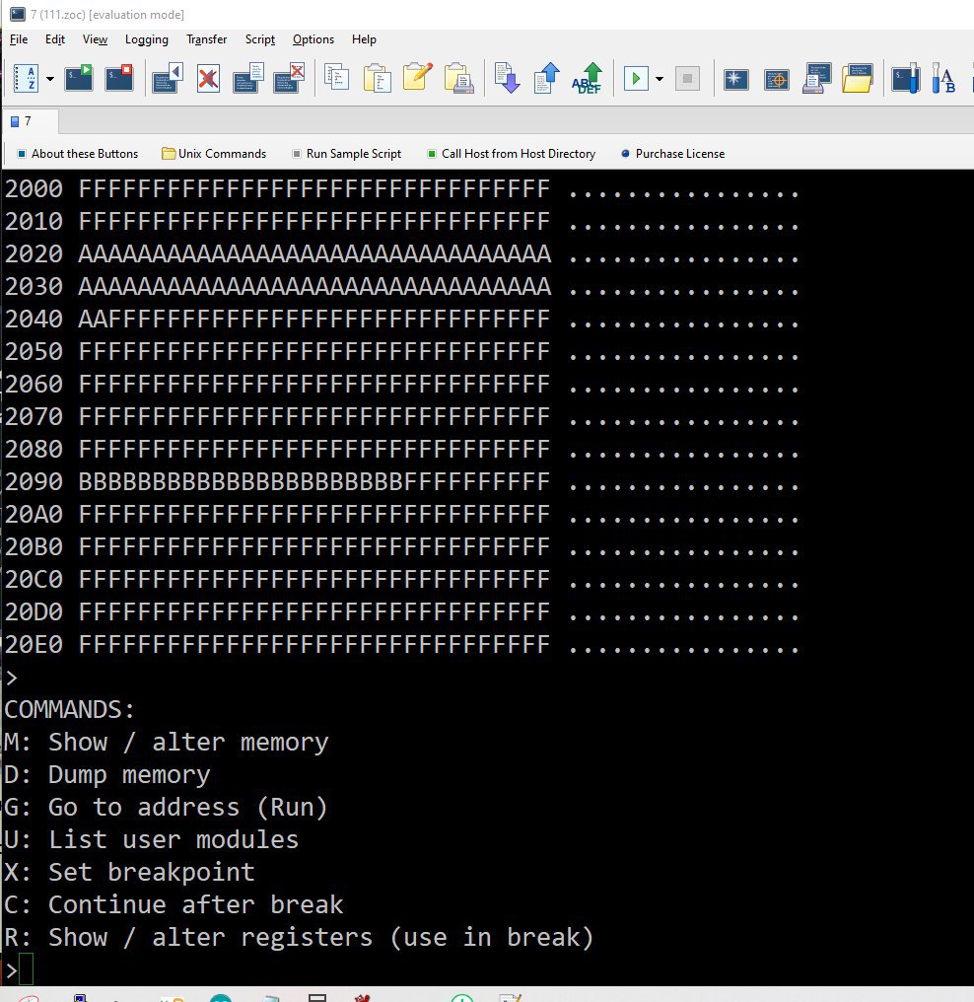974x1002 pixels.
Task: Click the Upload icon with blue up arrow
Action: (547, 79)
